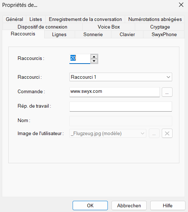Open the Raccourci 1 dropdown list
The image size is (188, 212).
[121, 77]
